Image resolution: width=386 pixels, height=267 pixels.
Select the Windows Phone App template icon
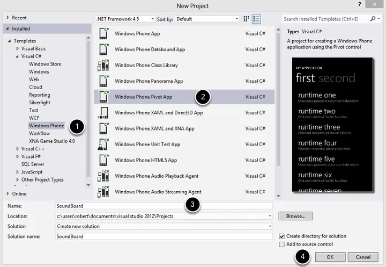103,34
